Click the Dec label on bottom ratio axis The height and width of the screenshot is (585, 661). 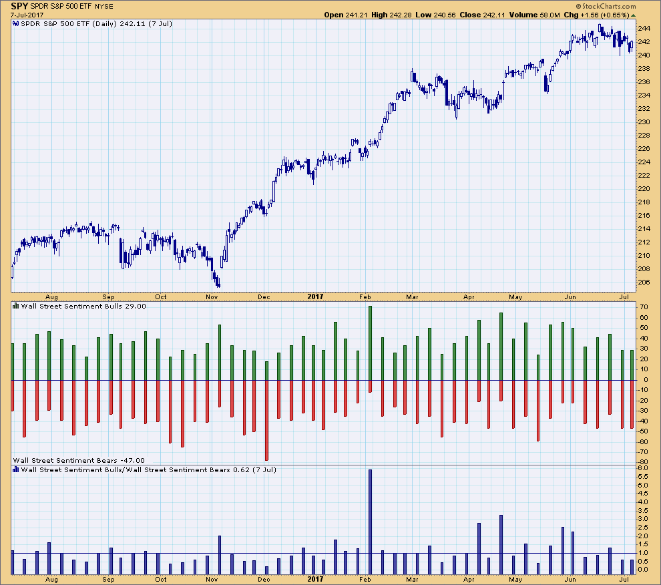click(x=264, y=580)
